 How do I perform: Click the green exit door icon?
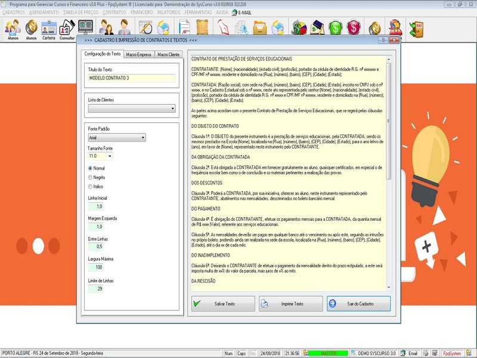coord(416,29)
